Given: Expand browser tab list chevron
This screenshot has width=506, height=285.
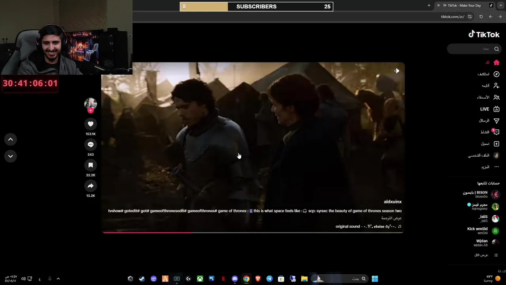Looking at the screenshot, I should point(501,6).
